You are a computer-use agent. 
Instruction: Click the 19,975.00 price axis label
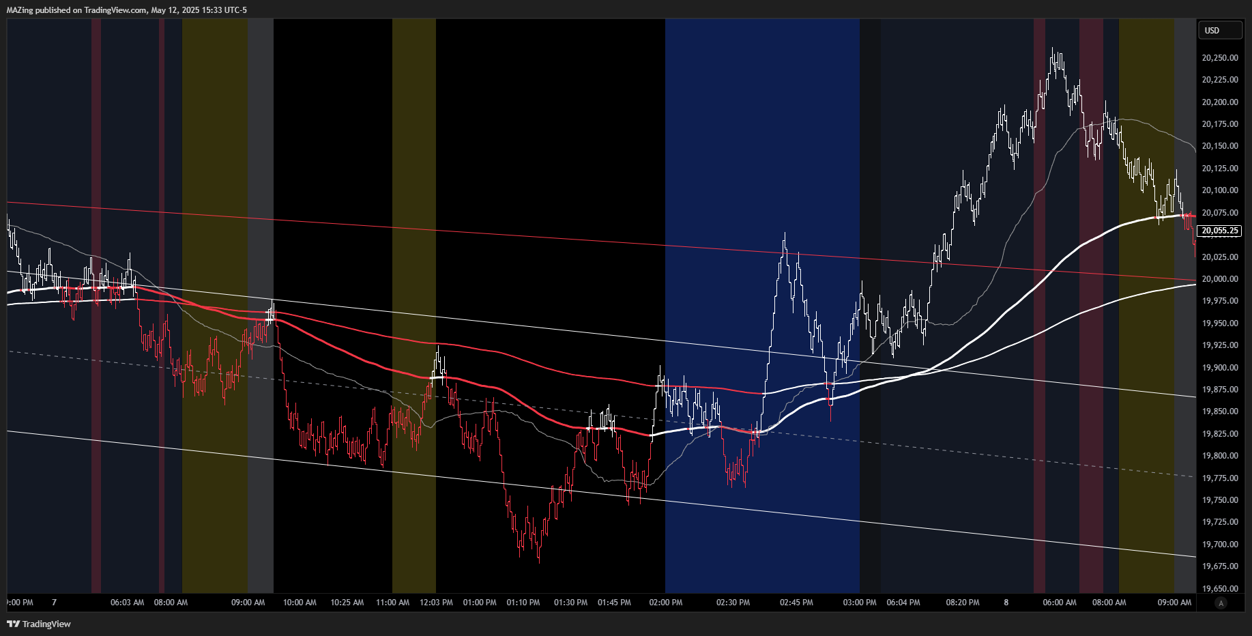point(1220,301)
